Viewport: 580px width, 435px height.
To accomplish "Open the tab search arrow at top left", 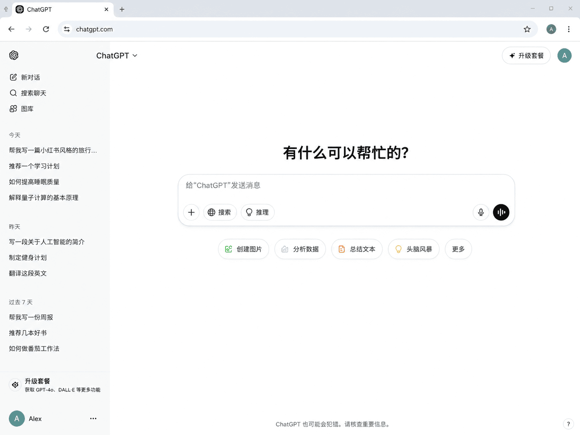I will (6, 9).
